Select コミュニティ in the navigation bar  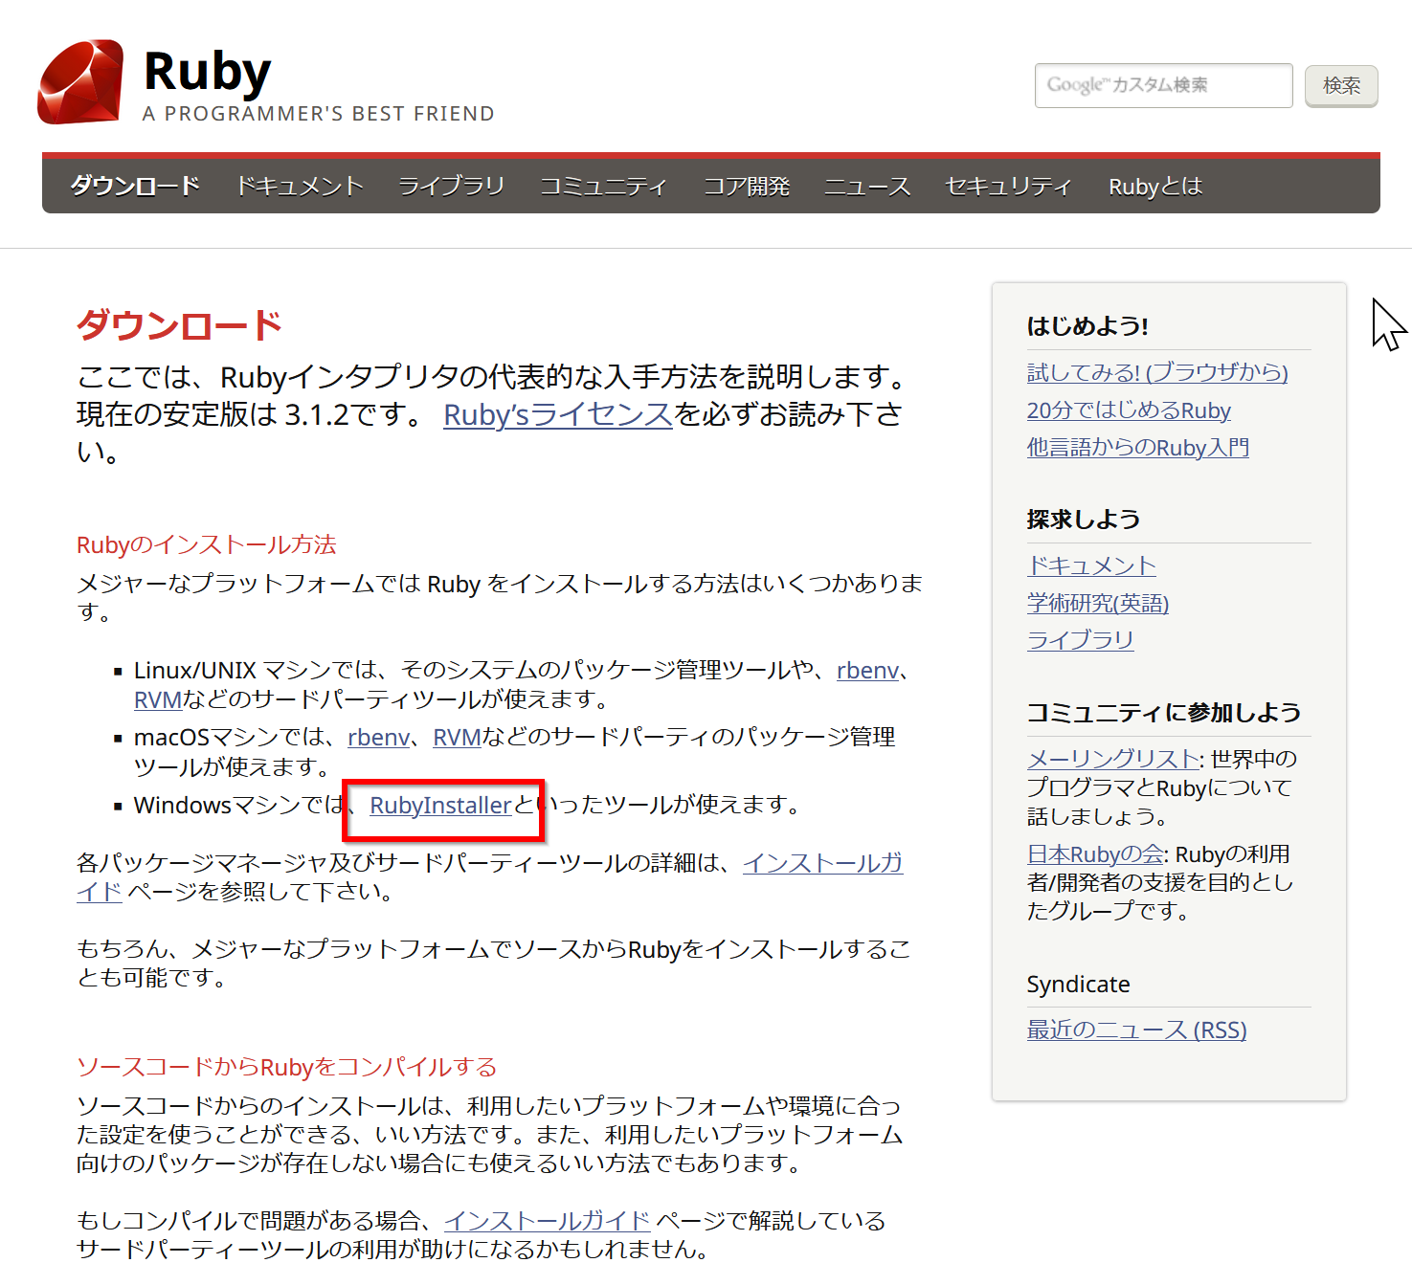[x=602, y=186]
